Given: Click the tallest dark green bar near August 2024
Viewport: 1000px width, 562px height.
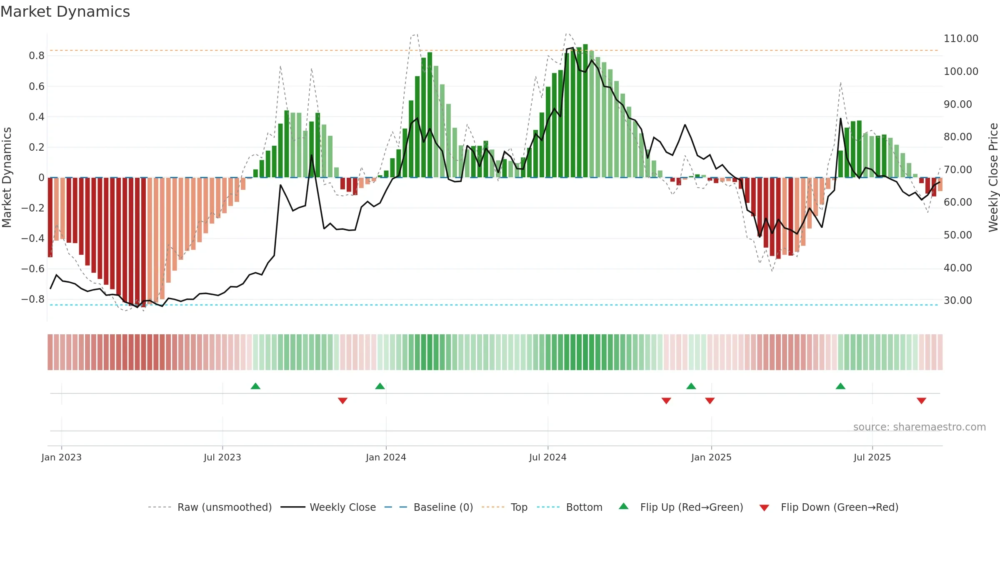Looking at the screenshot, I should click(585, 111).
